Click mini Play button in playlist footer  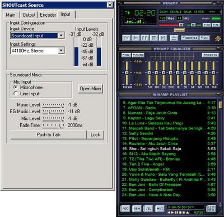tap(173, 213)
